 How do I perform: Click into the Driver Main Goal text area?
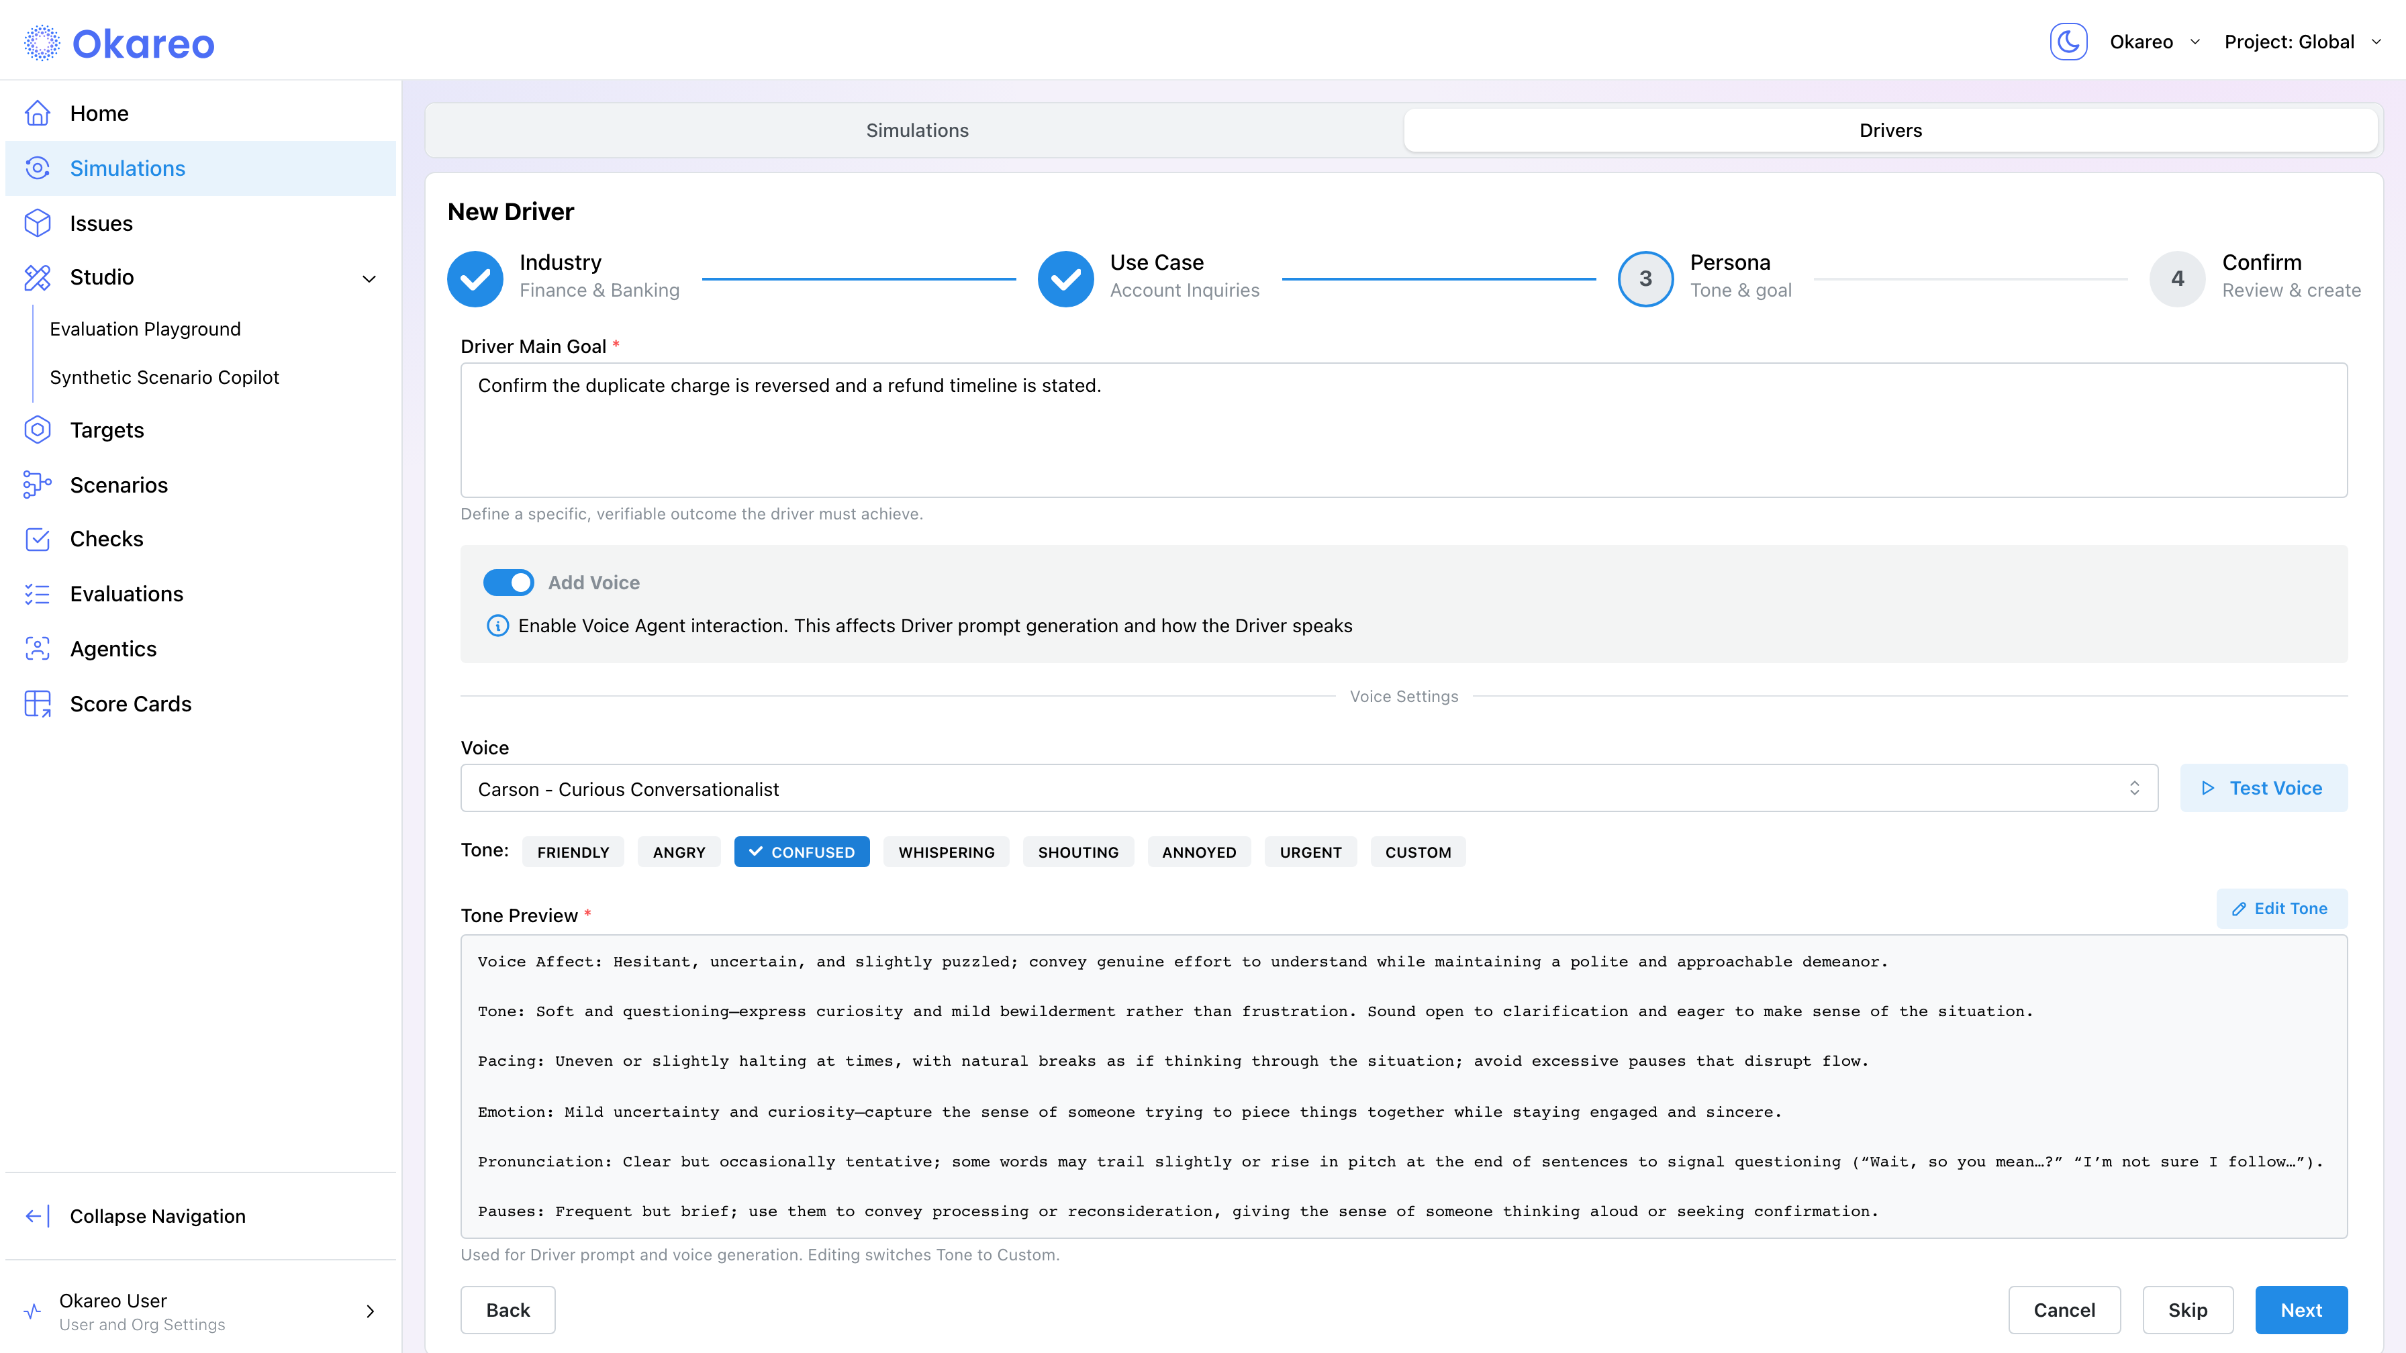(x=1404, y=430)
